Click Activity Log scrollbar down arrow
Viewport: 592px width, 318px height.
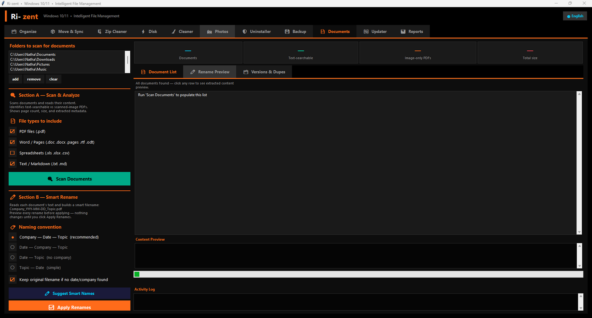580,308
